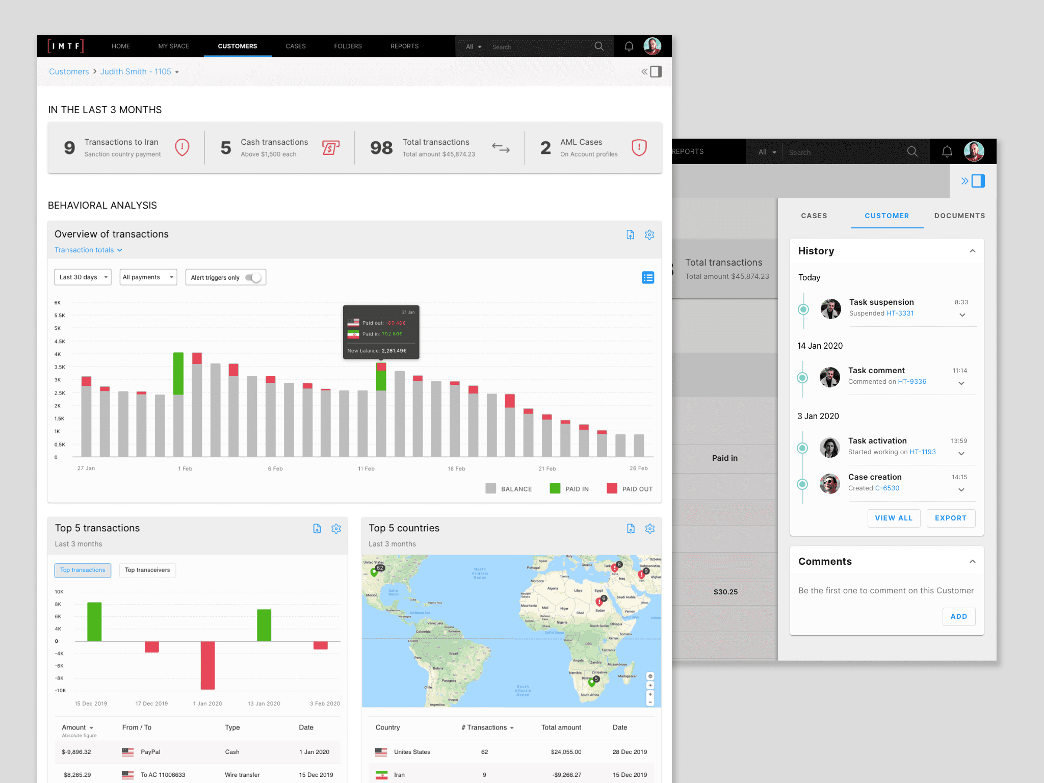This screenshot has height=783, width=1044.
Task: Toggle the Alert triggers only switch
Action: coord(253,277)
